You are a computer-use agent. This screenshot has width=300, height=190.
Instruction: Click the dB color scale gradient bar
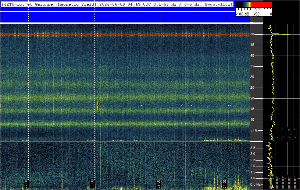(x=254, y=4)
